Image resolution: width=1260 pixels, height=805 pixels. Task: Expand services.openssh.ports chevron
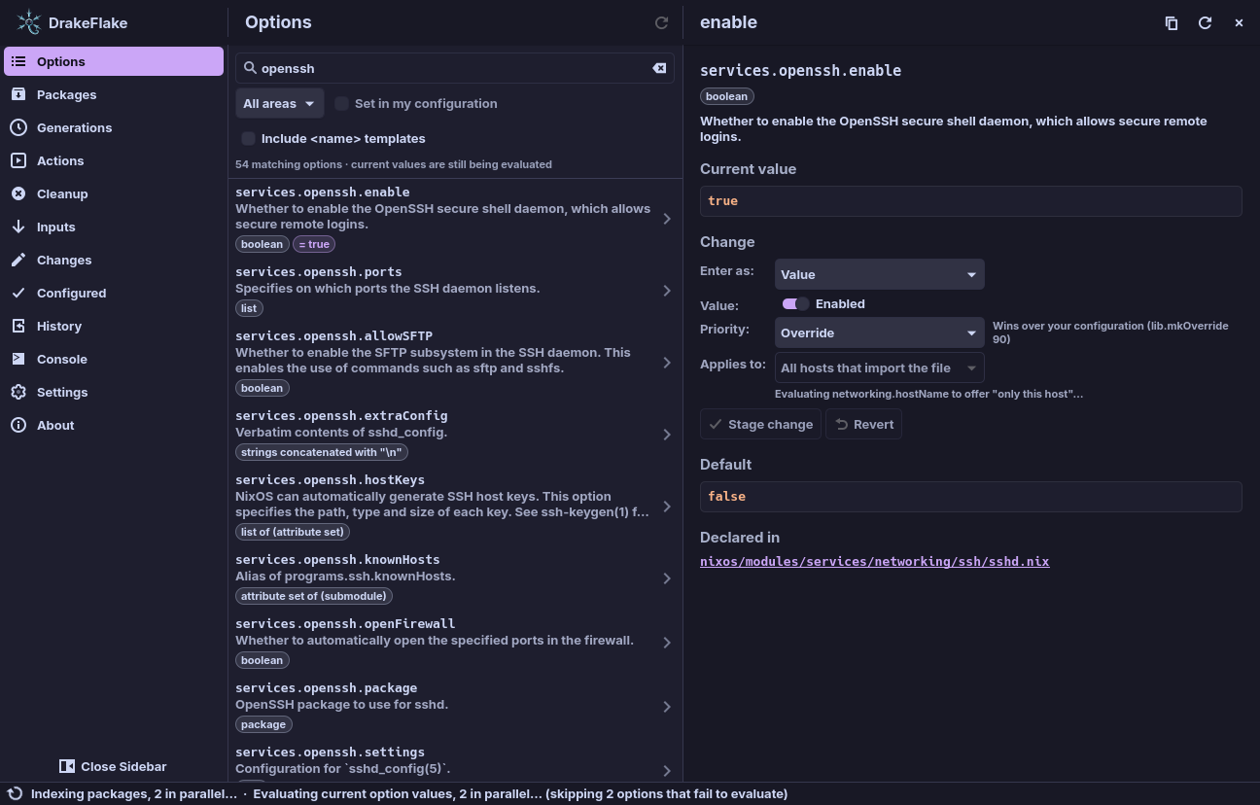click(x=667, y=291)
